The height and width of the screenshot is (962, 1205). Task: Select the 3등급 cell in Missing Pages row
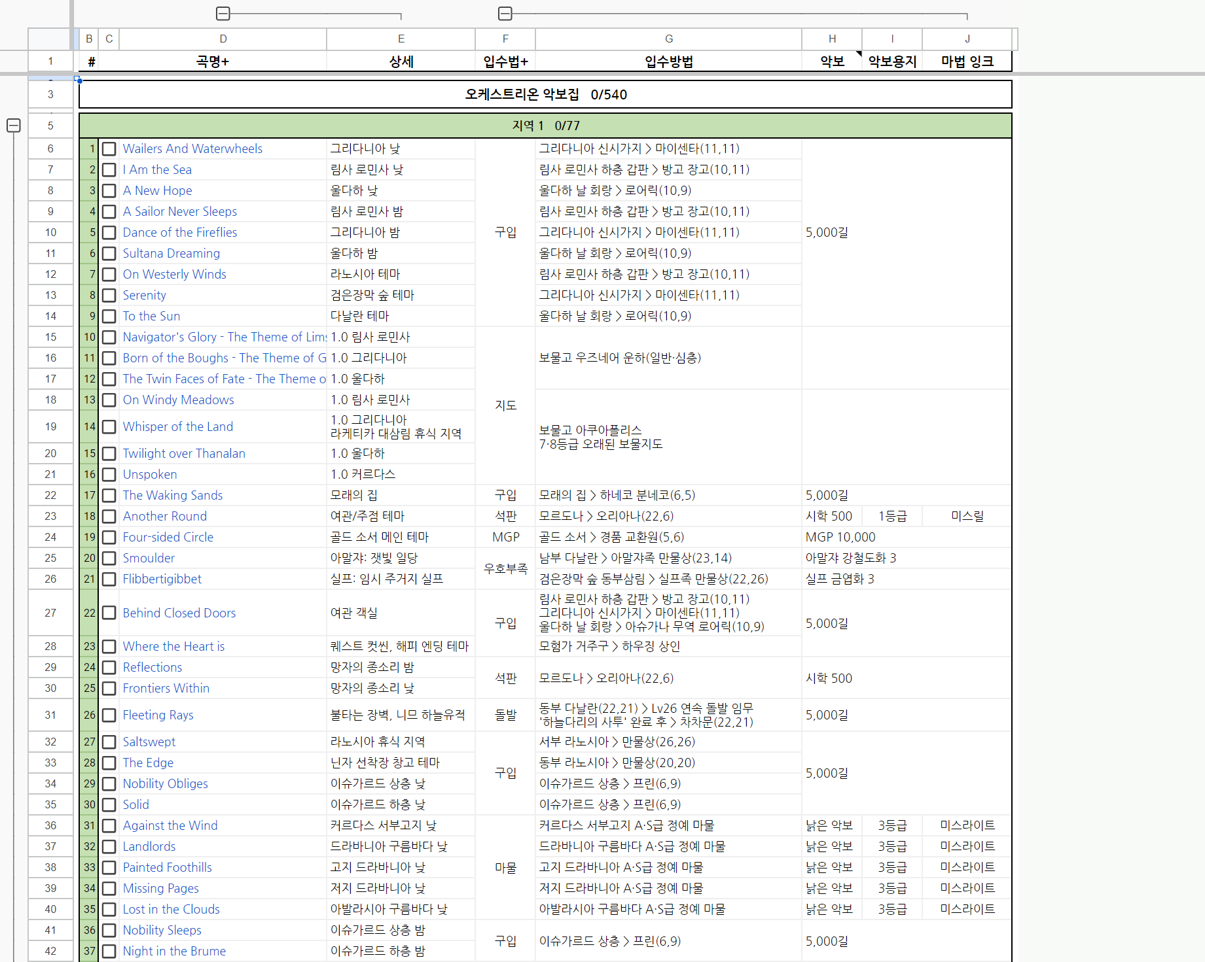click(892, 888)
